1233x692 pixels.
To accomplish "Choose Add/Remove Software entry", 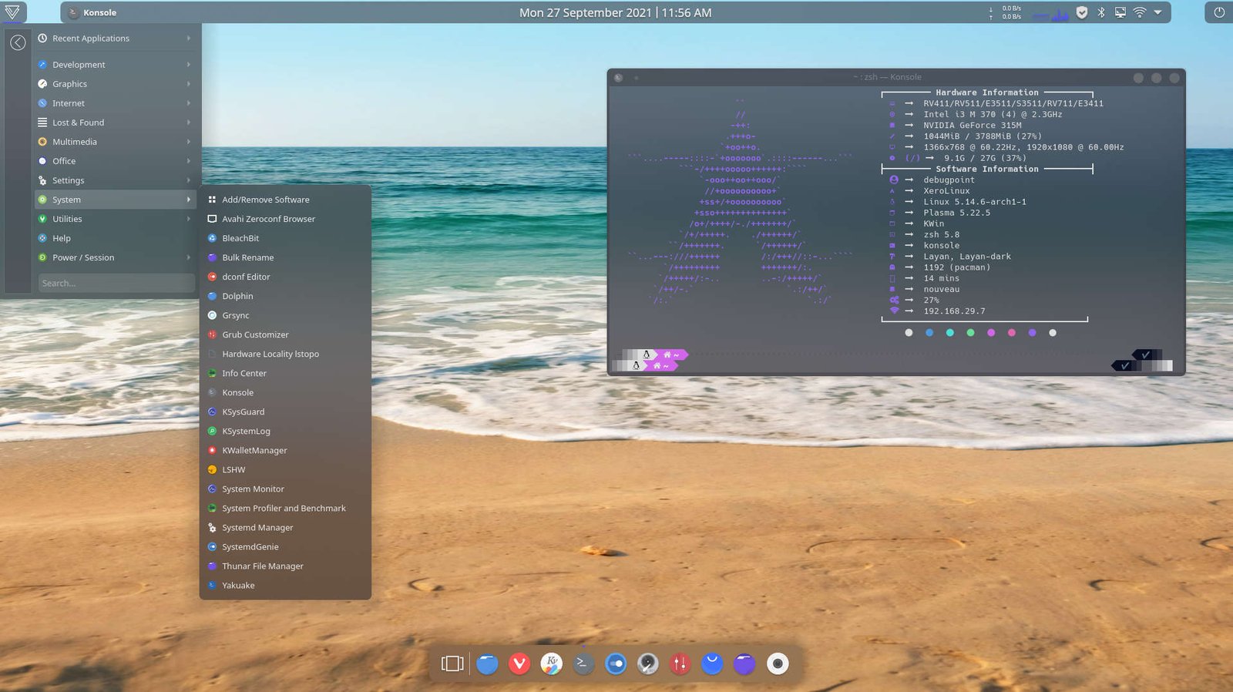I will pyautogui.click(x=265, y=200).
